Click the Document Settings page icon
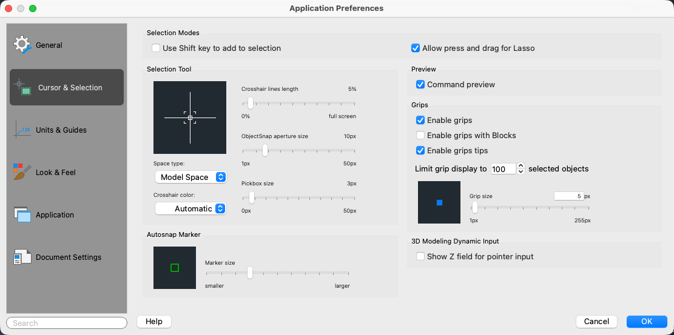This screenshot has height=335, width=674. point(22,257)
